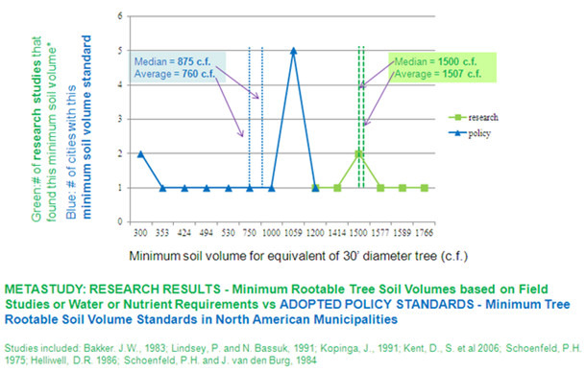The width and height of the screenshot is (586, 371).
Task: Select the "research" legend label
Action: 483,118
